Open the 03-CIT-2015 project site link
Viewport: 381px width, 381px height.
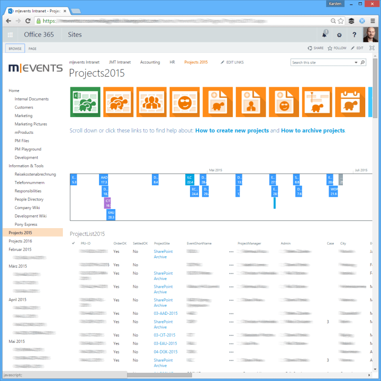click(x=164, y=335)
